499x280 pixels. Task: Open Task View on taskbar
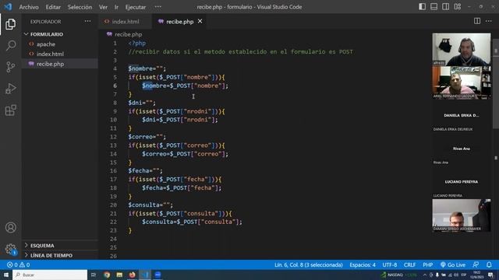click(x=94, y=275)
